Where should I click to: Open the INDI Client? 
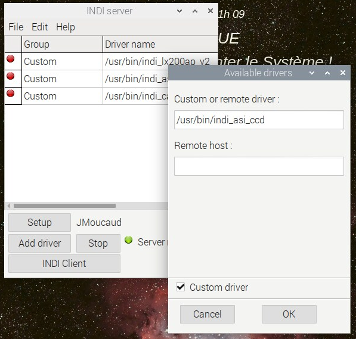click(64, 263)
